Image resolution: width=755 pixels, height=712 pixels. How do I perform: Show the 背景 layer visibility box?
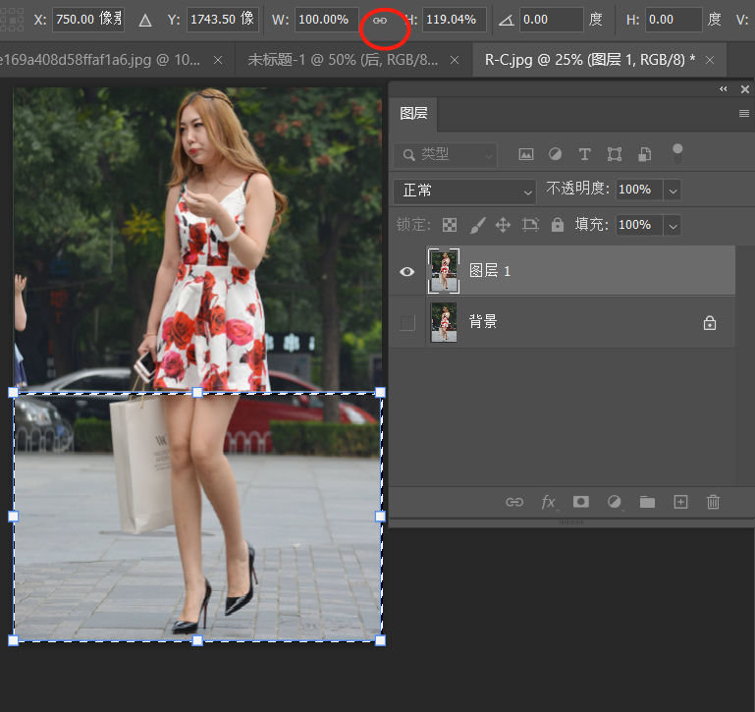point(407,323)
